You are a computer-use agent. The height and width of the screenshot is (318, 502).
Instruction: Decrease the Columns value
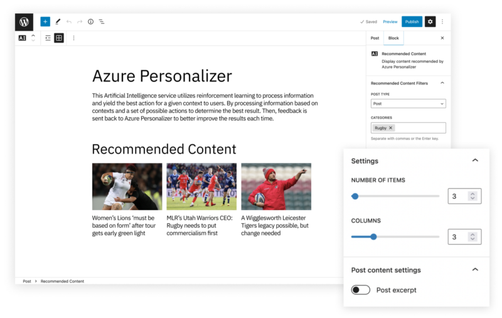(x=473, y=239)
